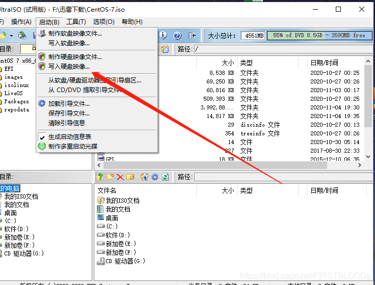The height and width of the screenshot is (285, 375).
Task: Open the 选项(O) menu
Action: click(104, 22)
